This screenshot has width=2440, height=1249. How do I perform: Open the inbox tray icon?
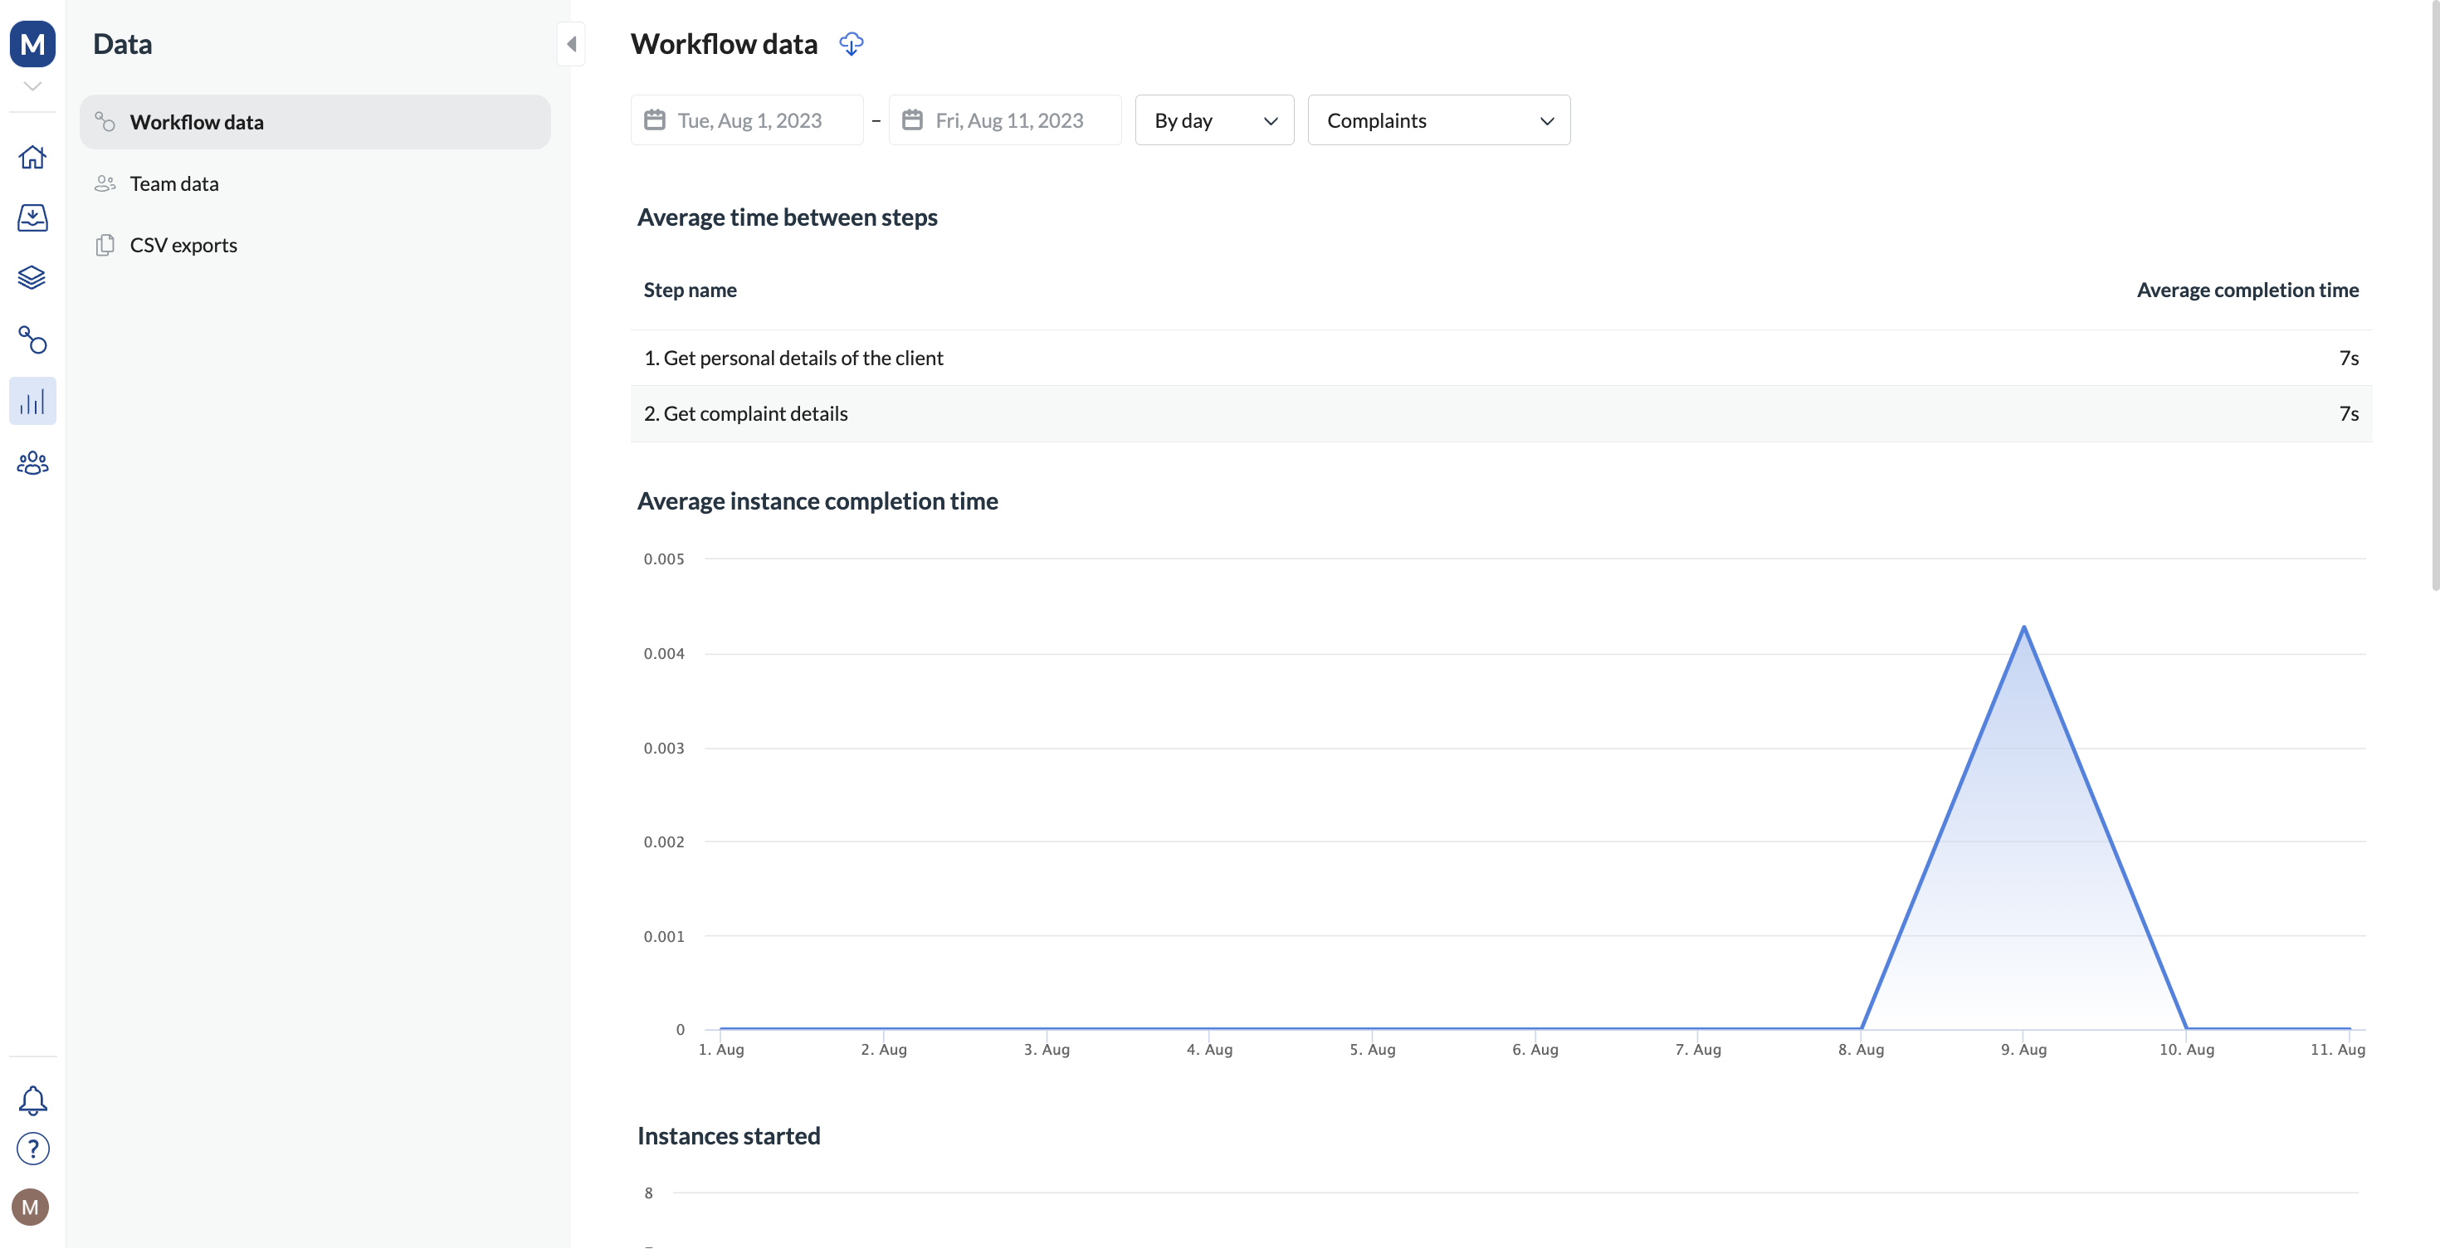[32, 217]
